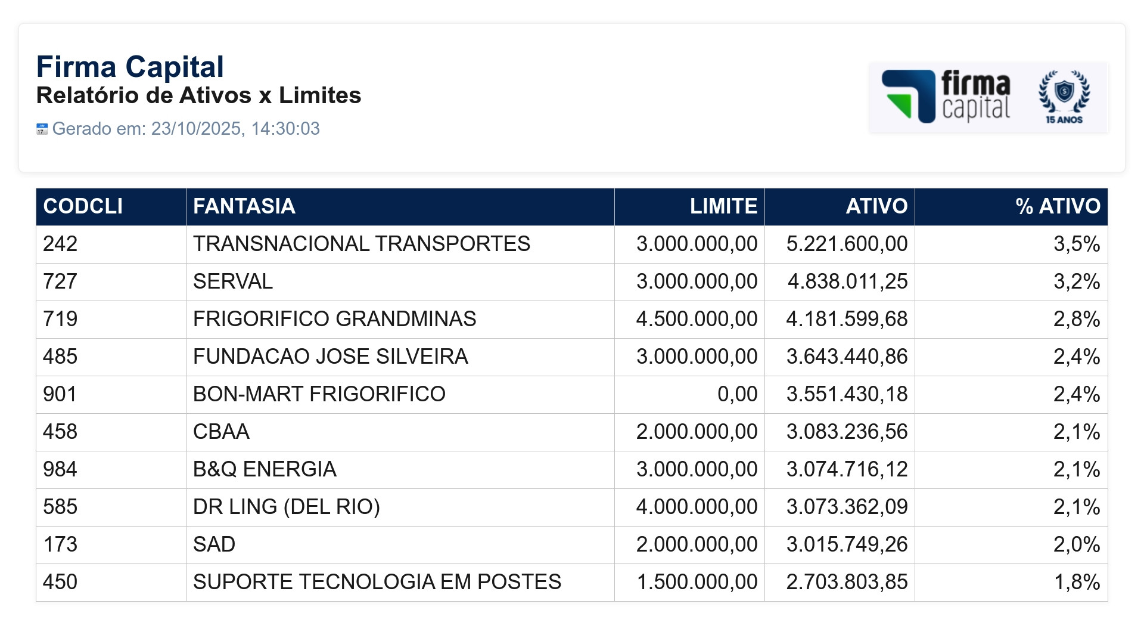Click the CODCLI column header
Screen dimensions: 1144x644
click(83, 206)
